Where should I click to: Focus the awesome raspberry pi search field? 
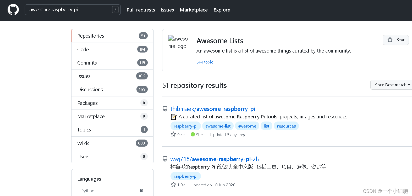(x=73, y=10)
